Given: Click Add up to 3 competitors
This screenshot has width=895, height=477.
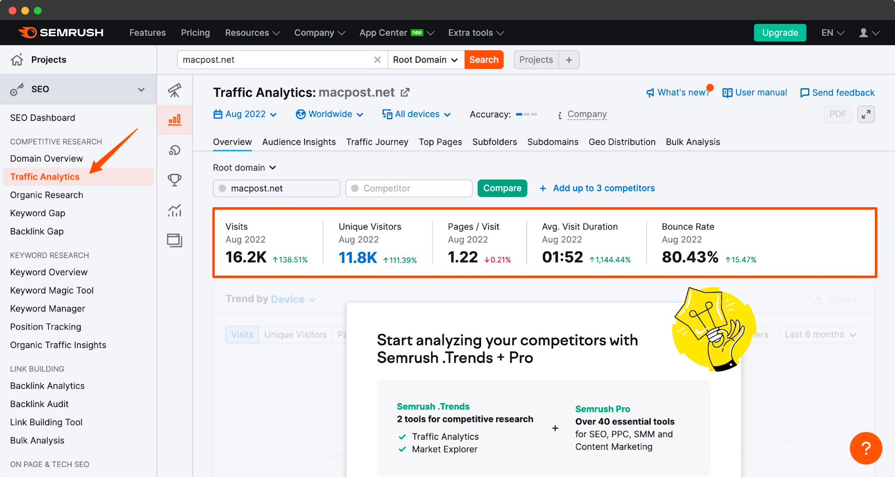Looking at the screenshot, I should pyautogui.click(x=597, y=188).
